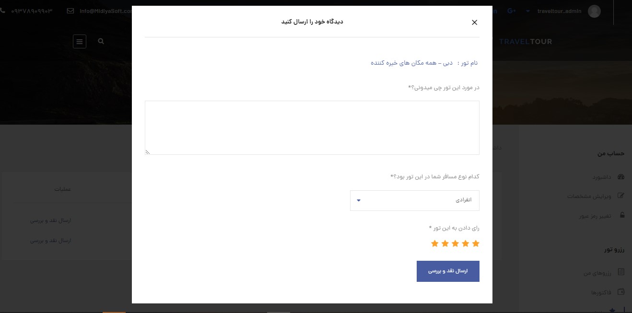Screen dimensions: 632x313
Task: Open the traveler type dropdown showing انفرادی
Action: click(415, 200)
